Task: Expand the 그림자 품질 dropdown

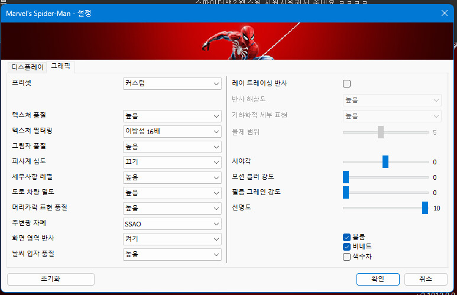Action: (x=172, y=147)
